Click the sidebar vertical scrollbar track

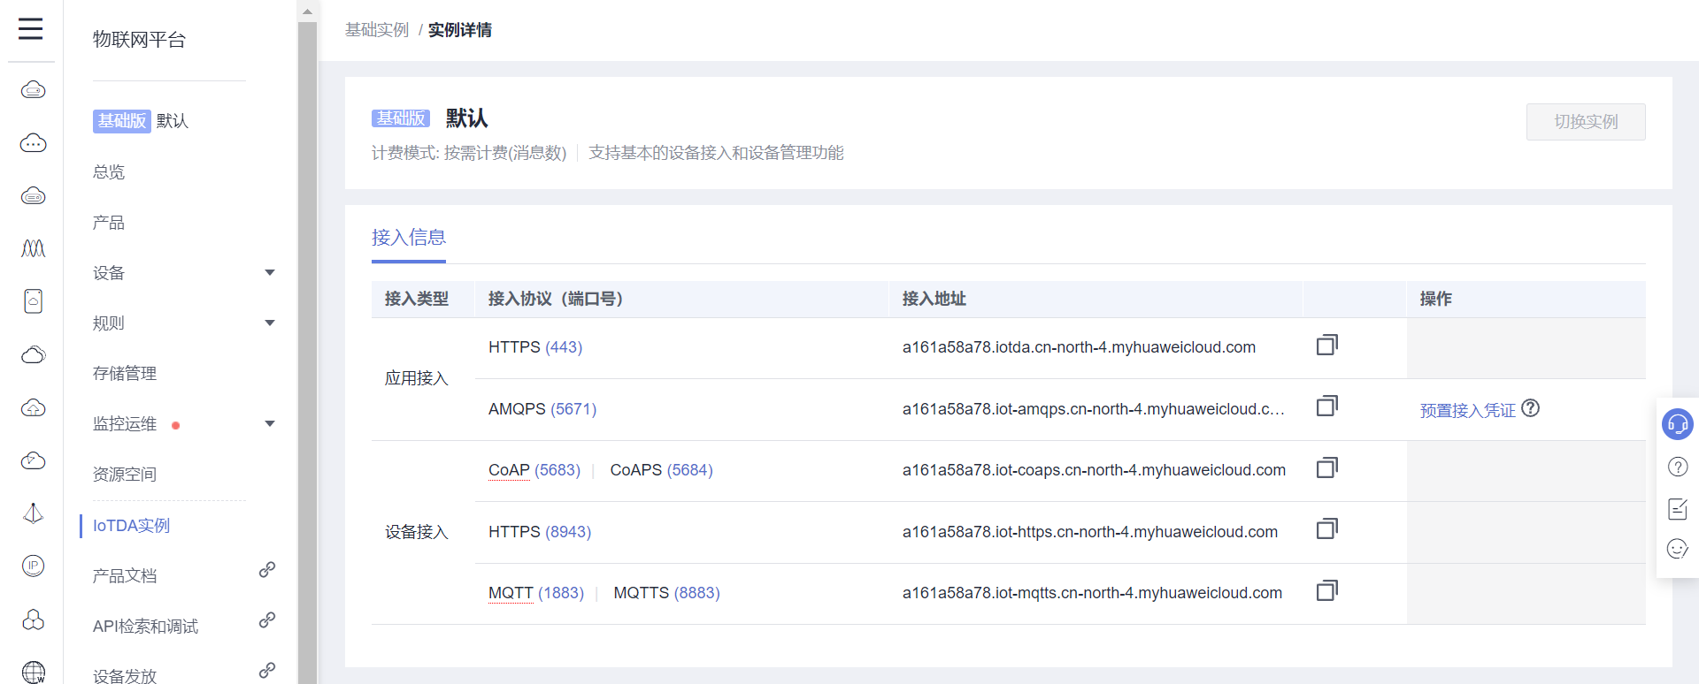[x=307, y=353]
